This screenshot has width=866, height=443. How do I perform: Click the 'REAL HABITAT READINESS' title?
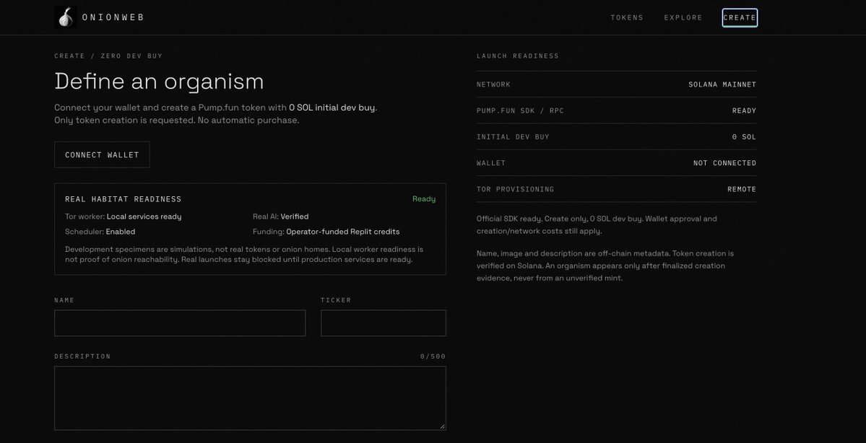pyautogui.click(x=124, y=199)
